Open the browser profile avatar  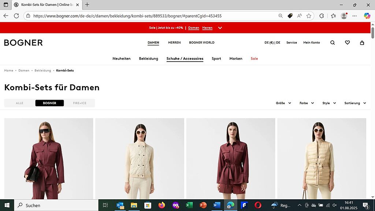tap(344, 16)
